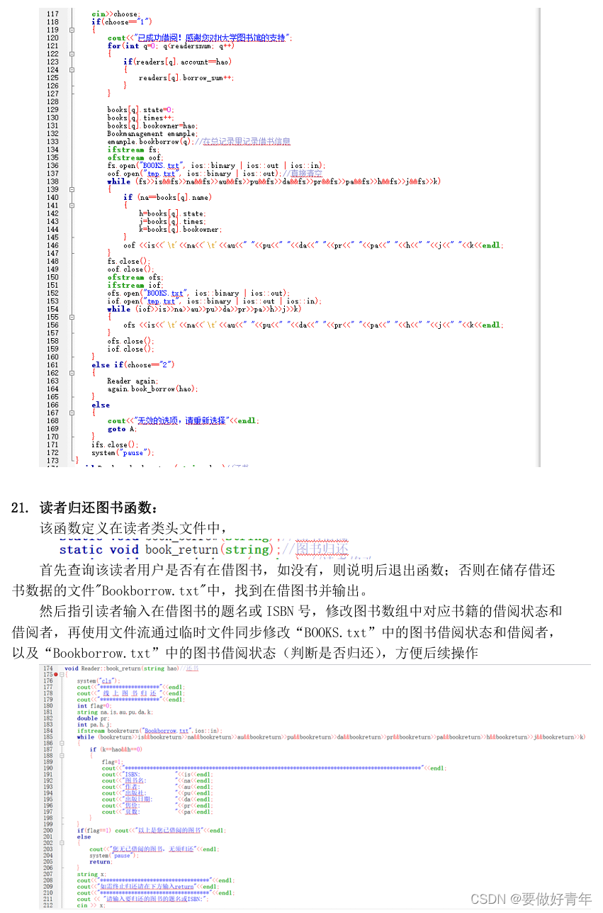This screenshot has width=603, height=913.
Task: Click the "books[q].state=0;" line
Action: point(140,110)
